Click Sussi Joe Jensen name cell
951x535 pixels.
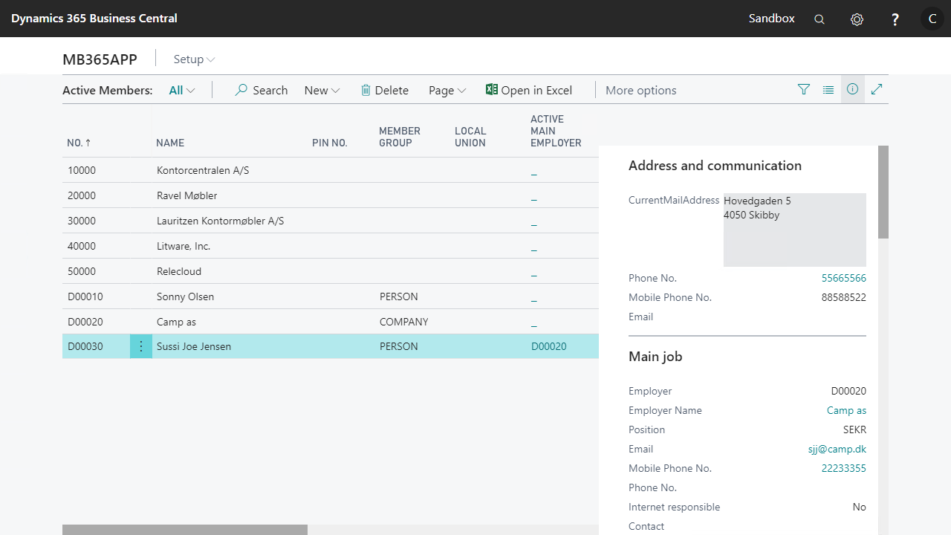pyautogui.click(x=194, y=346)
